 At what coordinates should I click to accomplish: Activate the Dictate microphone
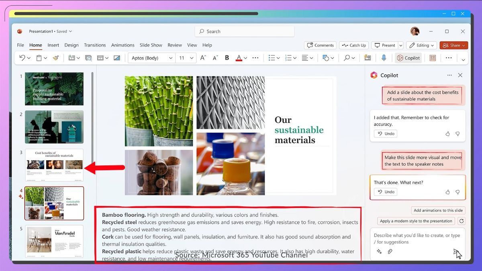tap(384, 58)
